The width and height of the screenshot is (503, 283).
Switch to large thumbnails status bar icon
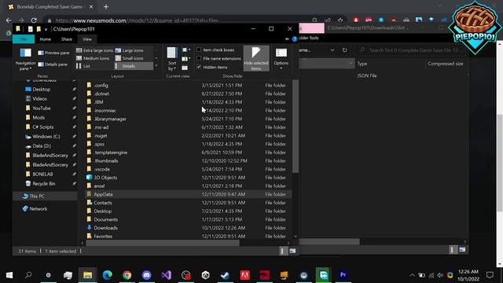click(292, 252)
